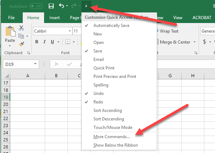Uncheck the Redo menu option
This screenshot has width=215, height=153.
pos(98,102)
